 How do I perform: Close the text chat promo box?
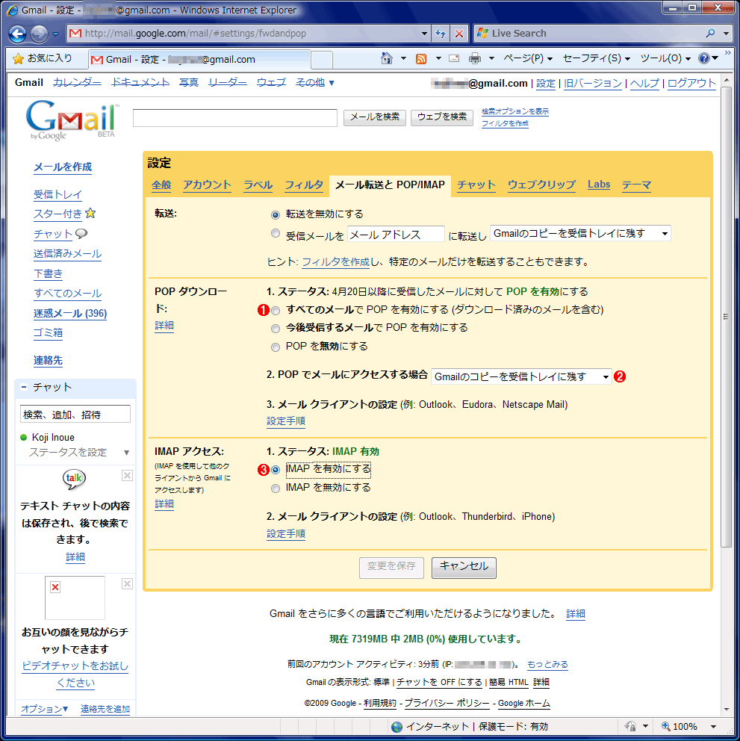point(127,475)
